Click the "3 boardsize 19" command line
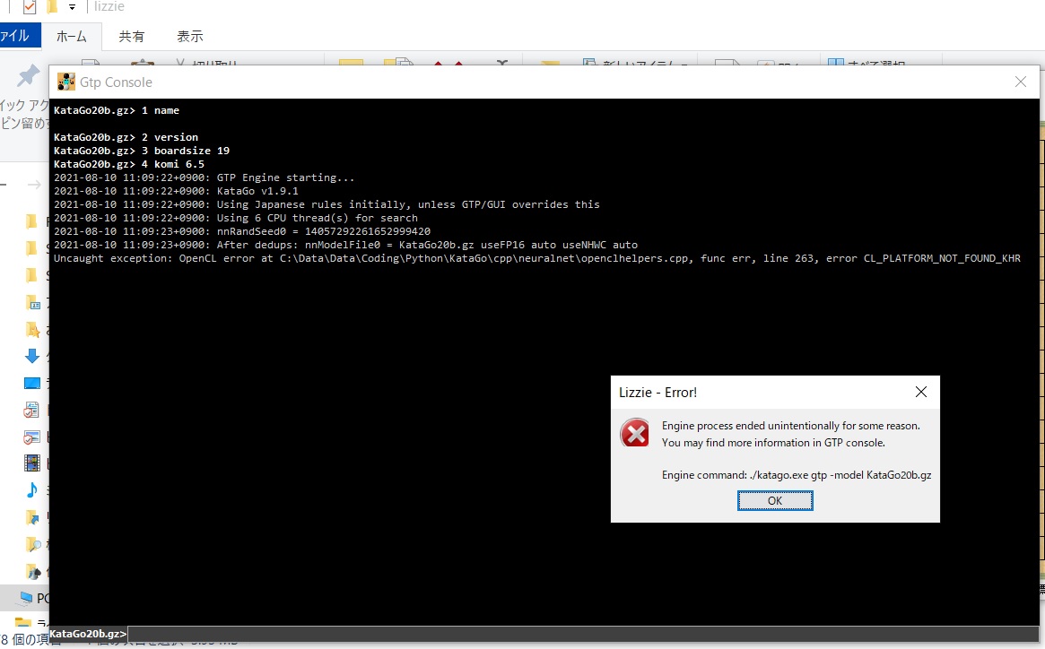The height and width of the screenshot is (649, 1045). (x=142, y=151)
